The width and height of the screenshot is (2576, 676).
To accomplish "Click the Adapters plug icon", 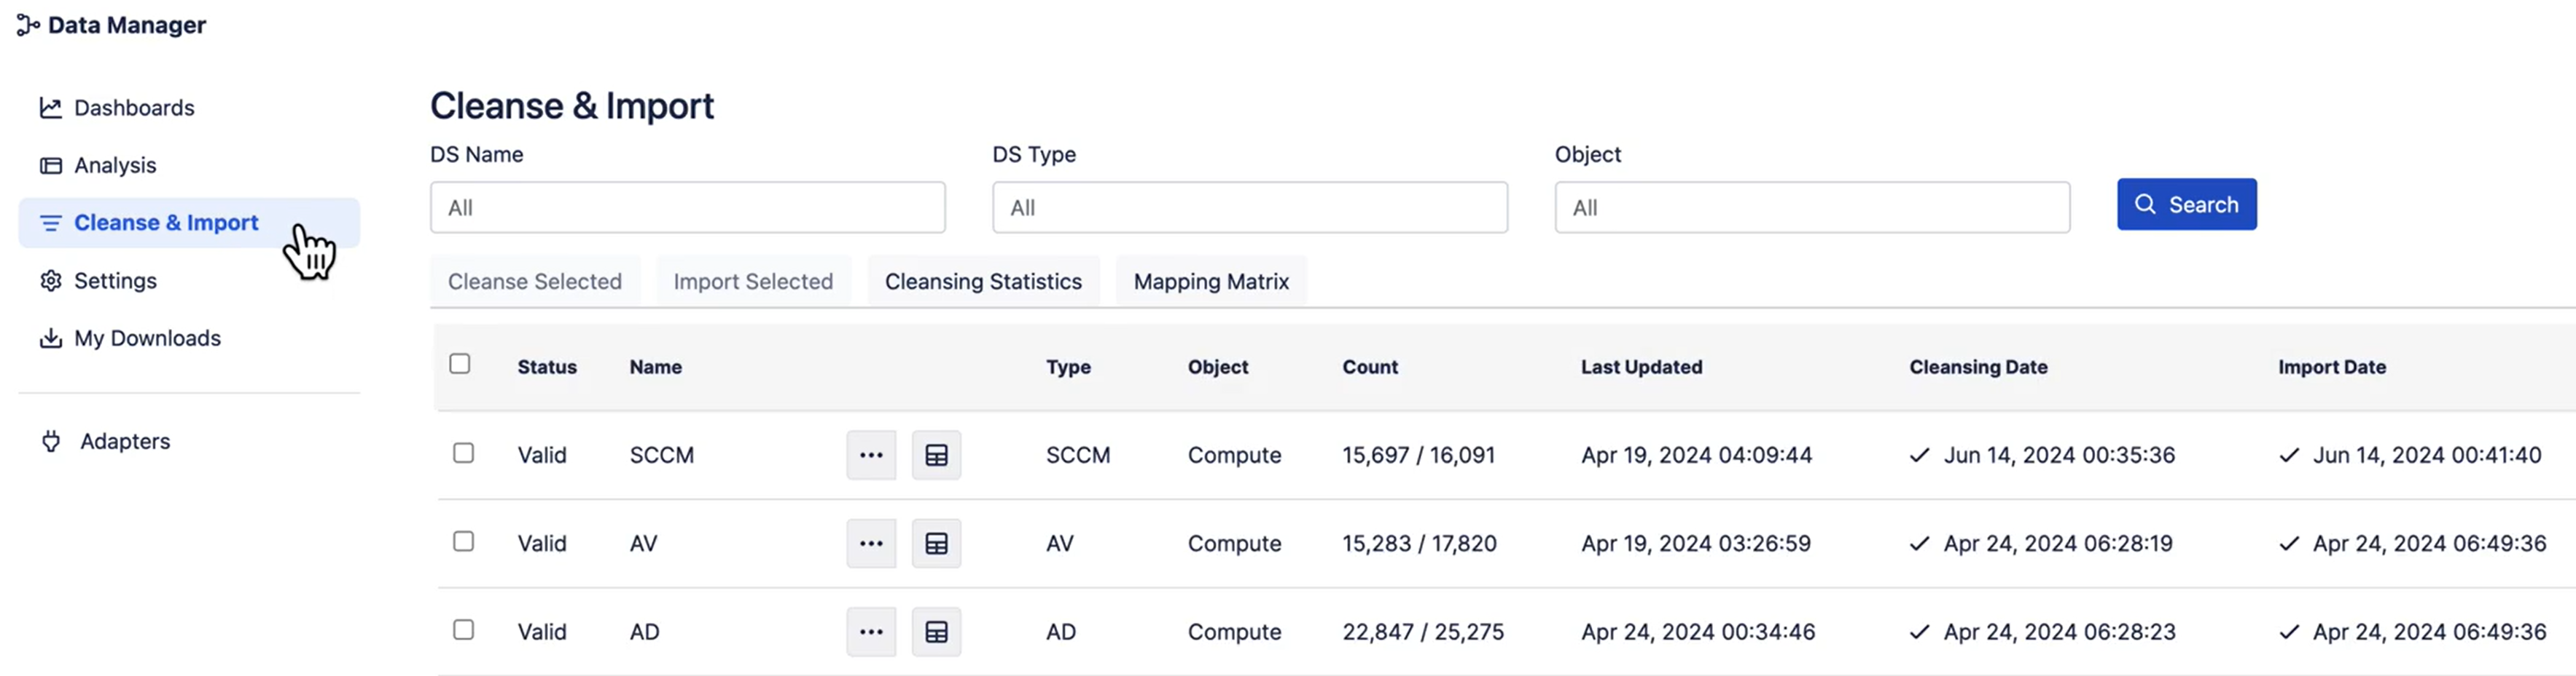I will click(x=51, y=442).
